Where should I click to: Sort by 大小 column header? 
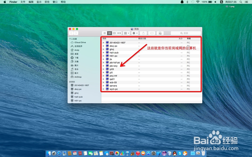click(176, 39)
